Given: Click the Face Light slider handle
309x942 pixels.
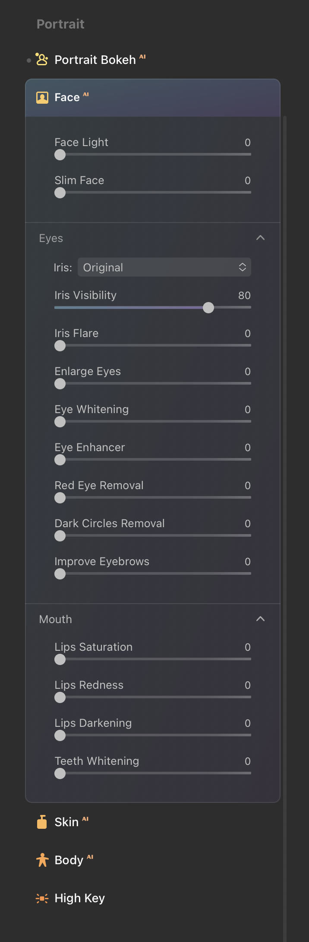Looking at the screenshot, I should pyautogui.click(x=60, y=155).
